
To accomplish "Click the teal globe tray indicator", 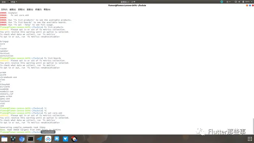I will [x=222, y=1].
